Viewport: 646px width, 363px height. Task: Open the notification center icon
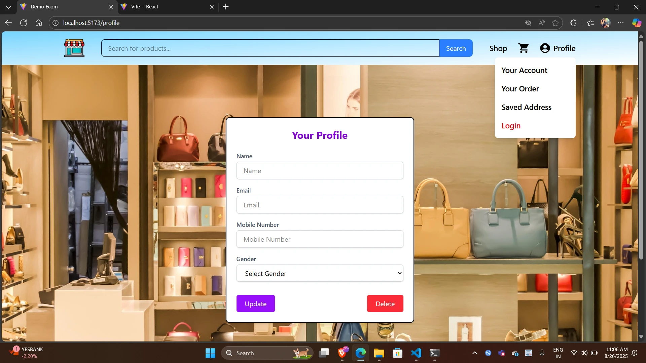[x=635, y=353]
